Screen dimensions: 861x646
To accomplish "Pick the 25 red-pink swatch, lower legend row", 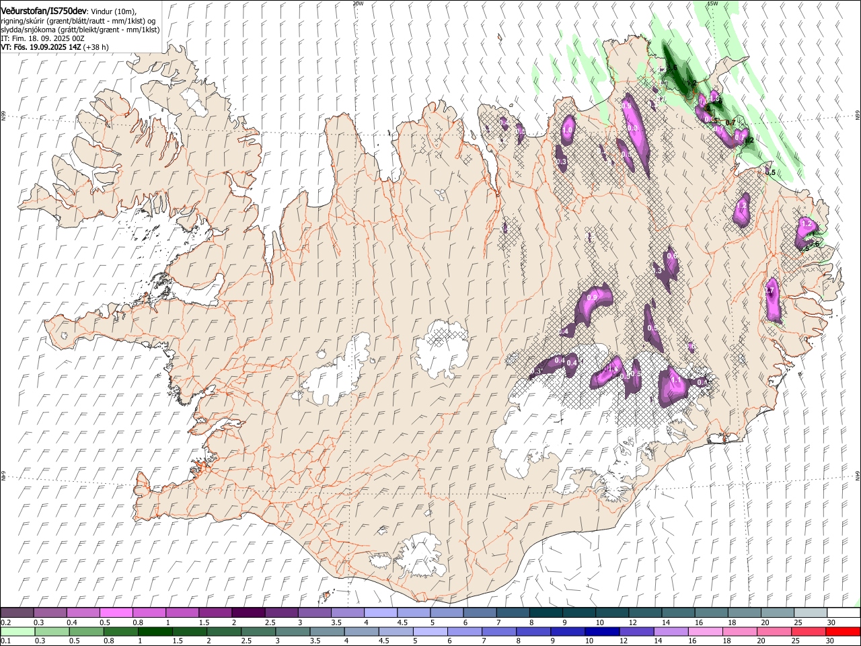I will point(809,632).
